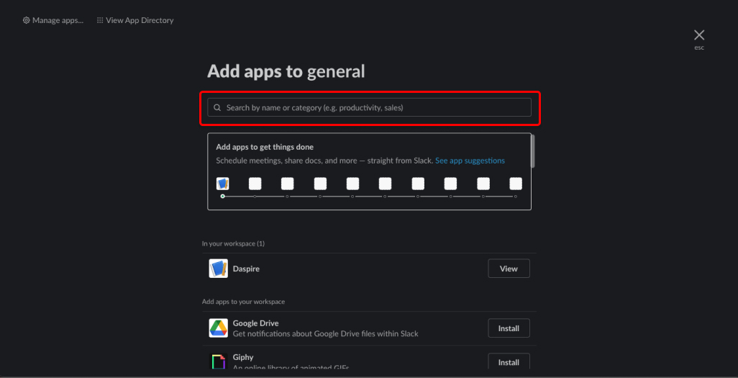Select the Daspire icon in the suggestions carousel

tap(223, 184)
